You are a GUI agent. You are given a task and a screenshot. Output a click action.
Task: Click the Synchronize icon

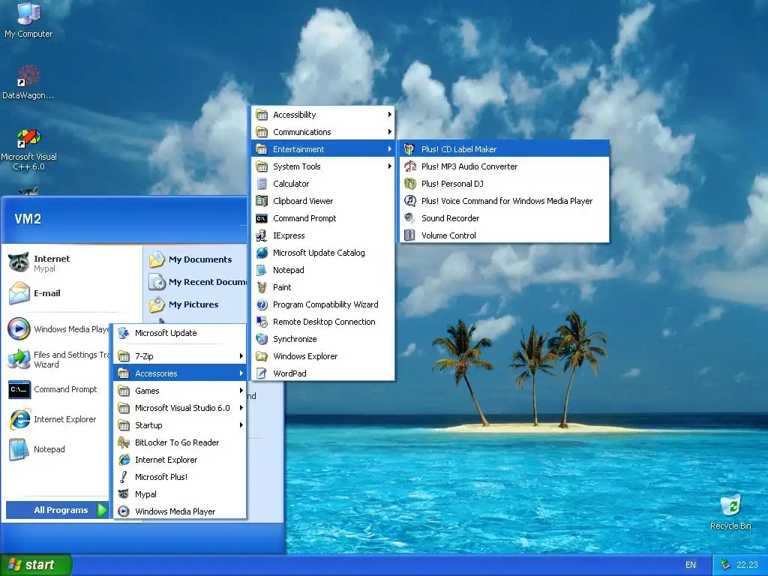click(x=262, y=339)
